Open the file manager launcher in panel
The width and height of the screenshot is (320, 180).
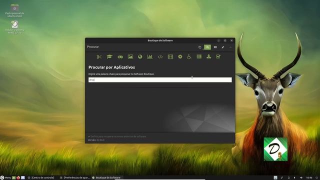(x=23, y=178)
